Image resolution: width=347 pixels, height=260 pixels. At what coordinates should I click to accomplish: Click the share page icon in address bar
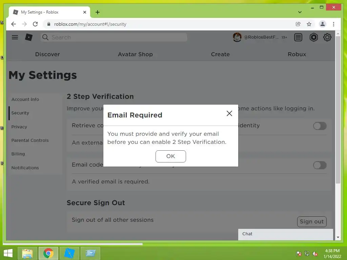click(298, 24)
